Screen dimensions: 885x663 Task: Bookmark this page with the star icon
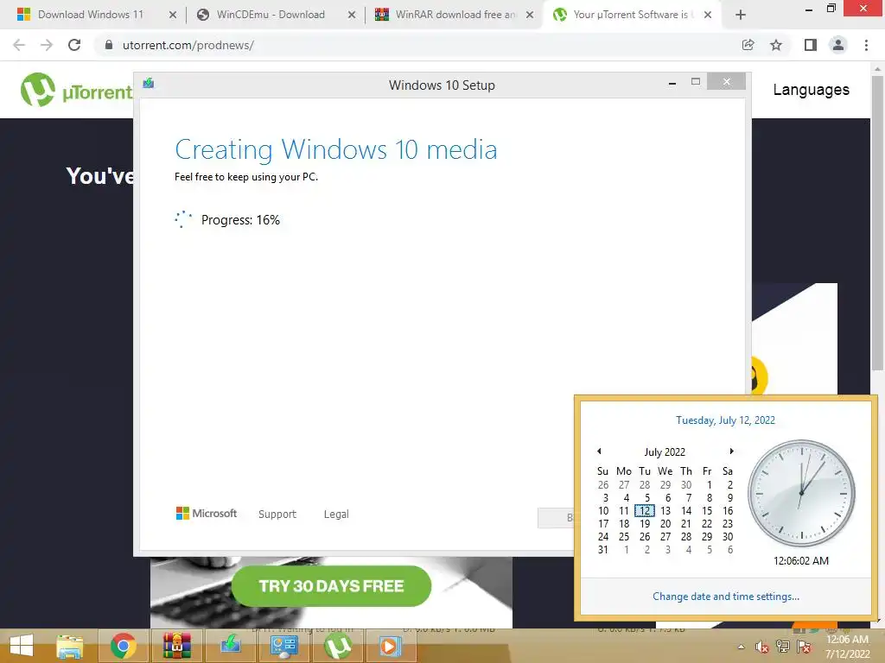click(776, 45)
